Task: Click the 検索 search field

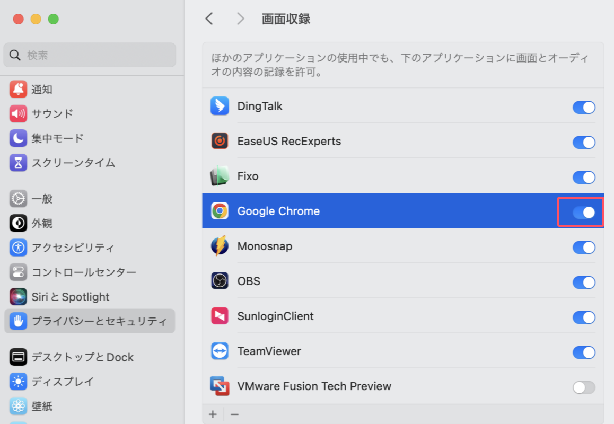Action: (x=90, y=55)
